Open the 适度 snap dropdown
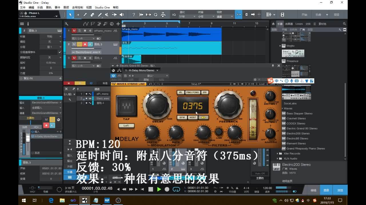This screenshot has height=205, width=366. pos(225,17)
